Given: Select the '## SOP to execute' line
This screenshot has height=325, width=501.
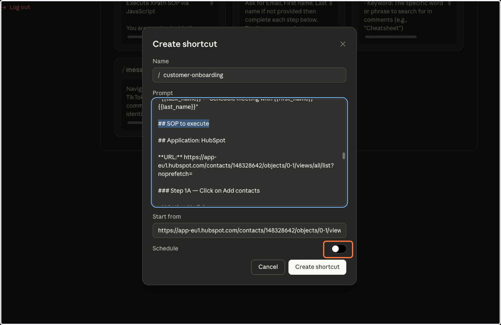Looking at the screenshot, I should pos(184,123).
